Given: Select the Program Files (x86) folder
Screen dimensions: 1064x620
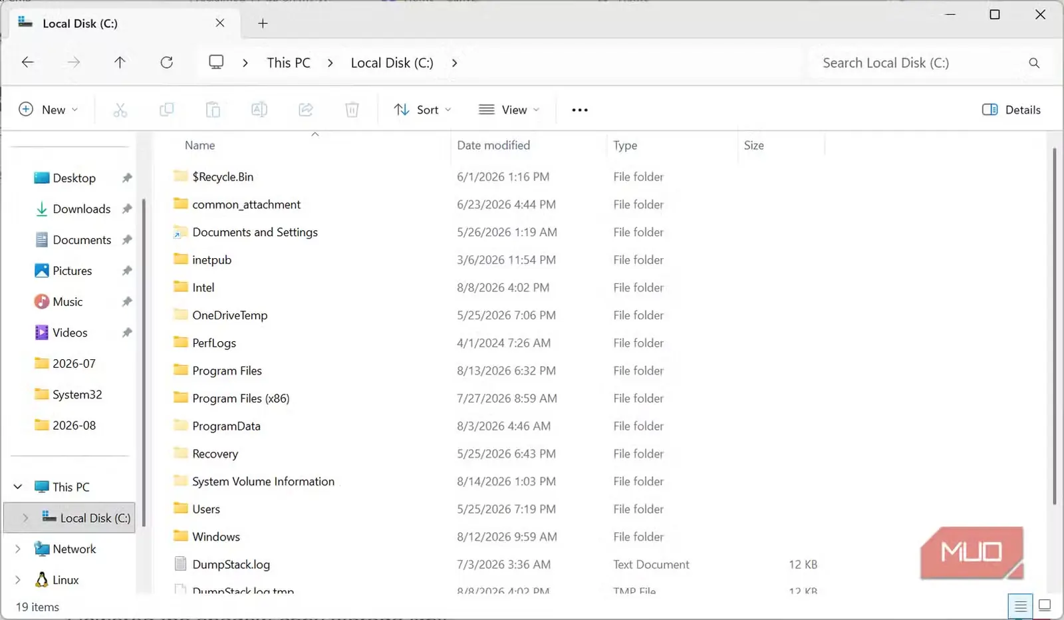Looking at the screenshot, I should pyautogui.click(x=241, y=398).
